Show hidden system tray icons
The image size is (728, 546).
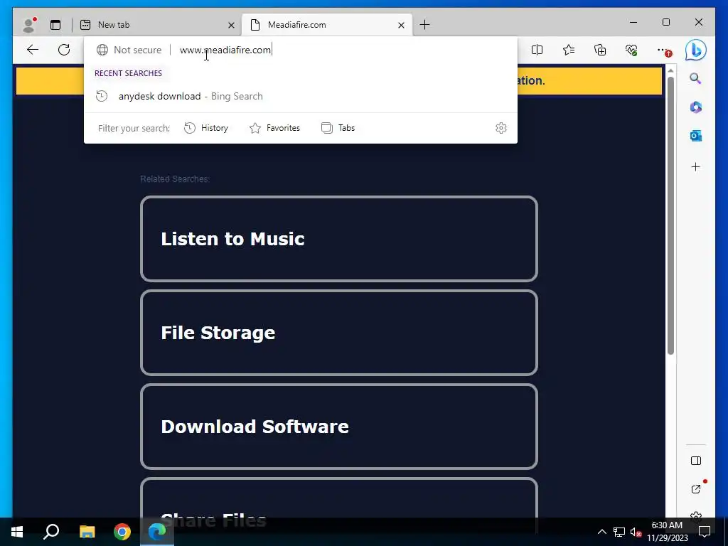coord(601,532)
